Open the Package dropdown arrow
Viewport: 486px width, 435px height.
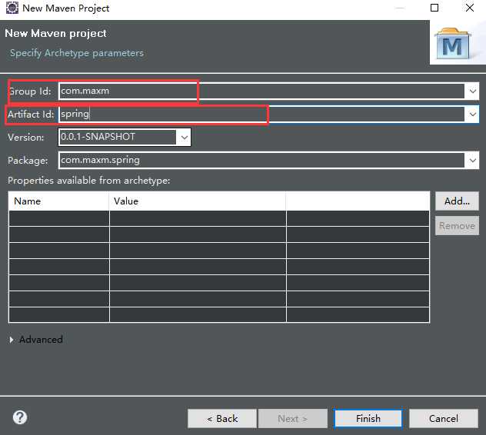tap(472, 160)
